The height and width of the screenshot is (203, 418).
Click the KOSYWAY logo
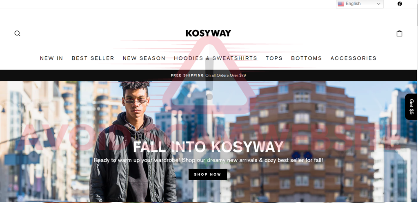point(208,33)
